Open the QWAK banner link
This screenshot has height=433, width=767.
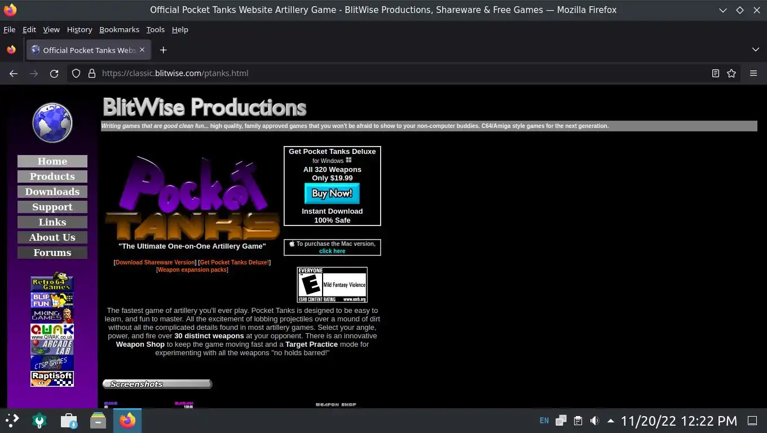[52, 331]
